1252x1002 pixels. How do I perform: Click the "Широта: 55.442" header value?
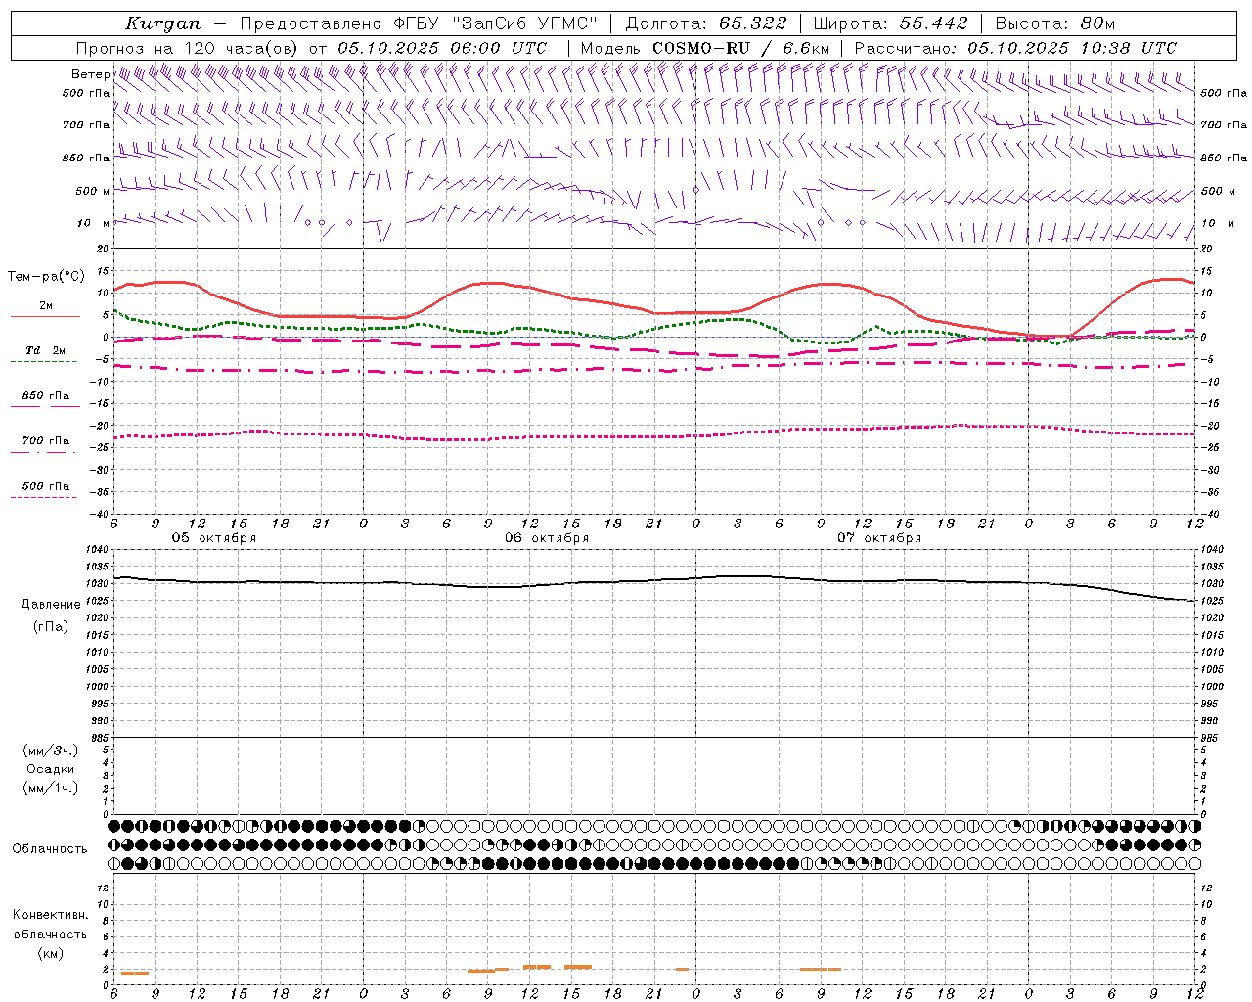(890, 23)
